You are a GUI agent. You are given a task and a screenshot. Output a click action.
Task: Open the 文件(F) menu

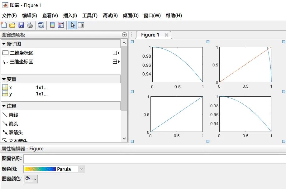point(9,16)
